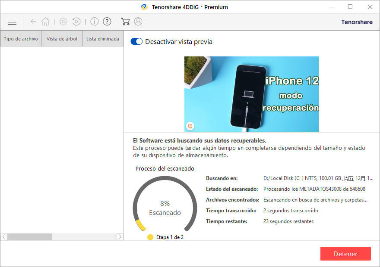Click the circular scan progress gauge
Screen dimensions: 380x267
(165, 204)
